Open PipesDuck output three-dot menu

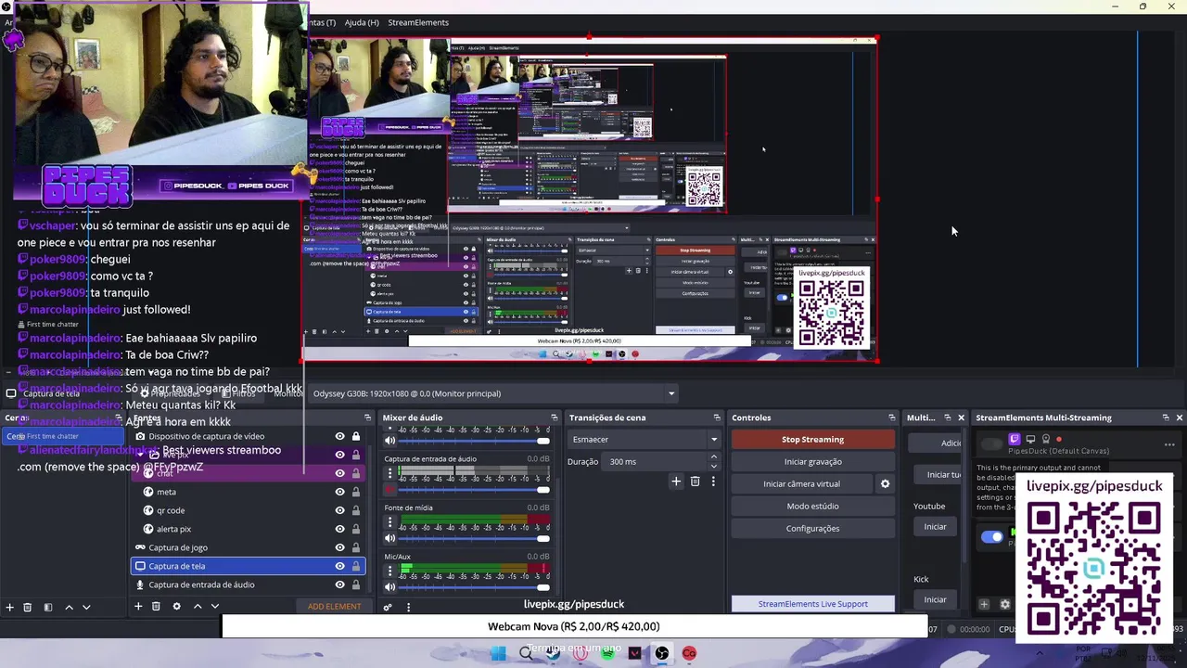point(1169,445)
